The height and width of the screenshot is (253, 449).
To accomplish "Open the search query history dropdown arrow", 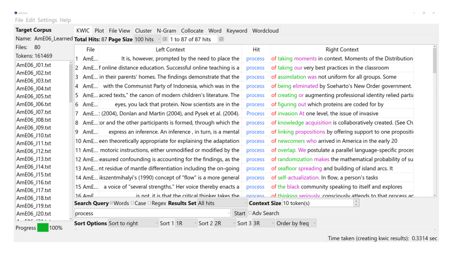I will point(228,213).
